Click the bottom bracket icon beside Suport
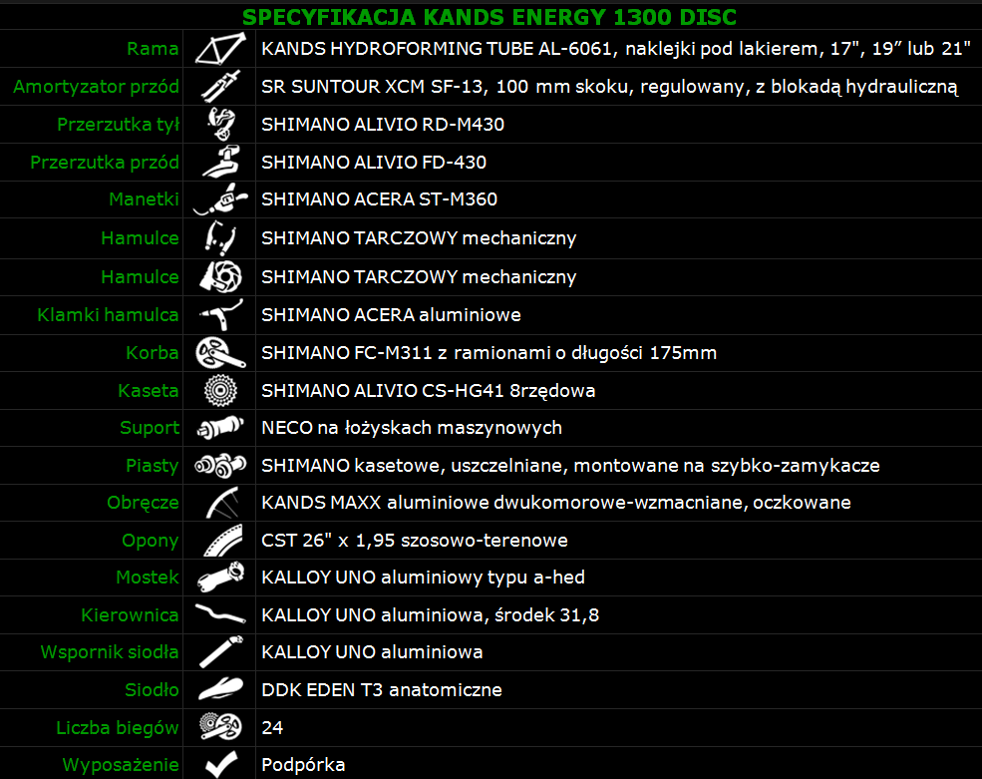982x779 pixels. pyautogui.click(x=219, y=428)
